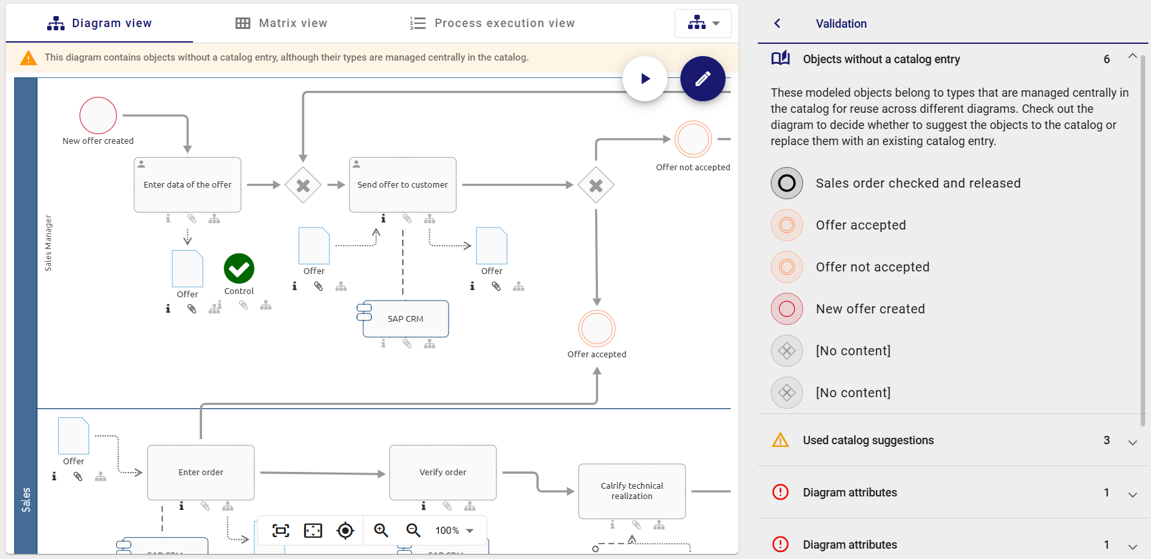Select the Offer not accepted event in diagram
1151x559 pixels.
[693, 139]
